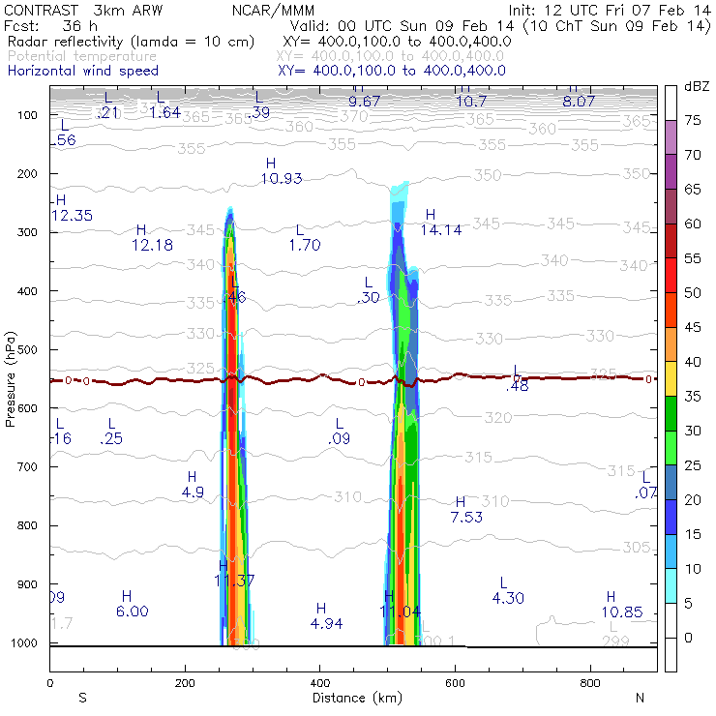Click the wind maximum value '11.37'
This screenshot has width=716, height=716.
[x=234, y=581]
